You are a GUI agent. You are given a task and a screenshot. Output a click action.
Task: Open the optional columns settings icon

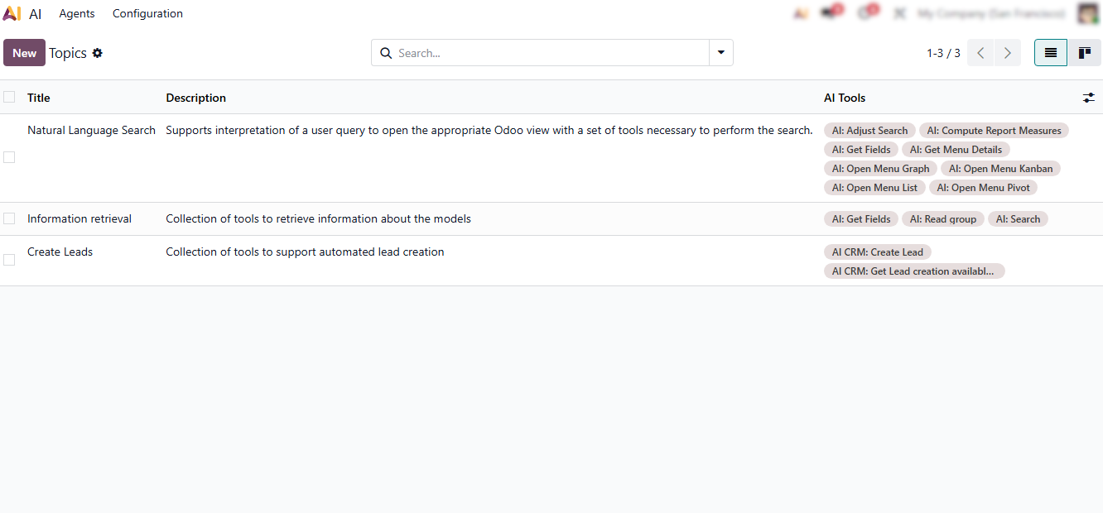click(1089, 98)
